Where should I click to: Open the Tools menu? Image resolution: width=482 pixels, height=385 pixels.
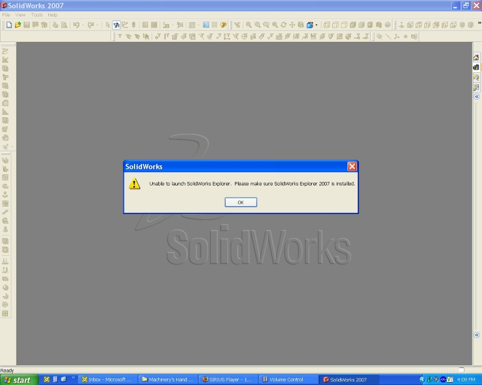point(37,15)
